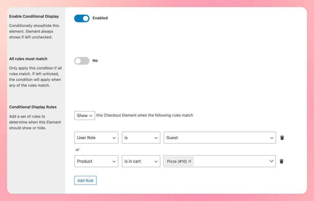Click the chevron on the is in cart dropdown
The width and height of the screenshot is (314, 201).
point(157,161)
